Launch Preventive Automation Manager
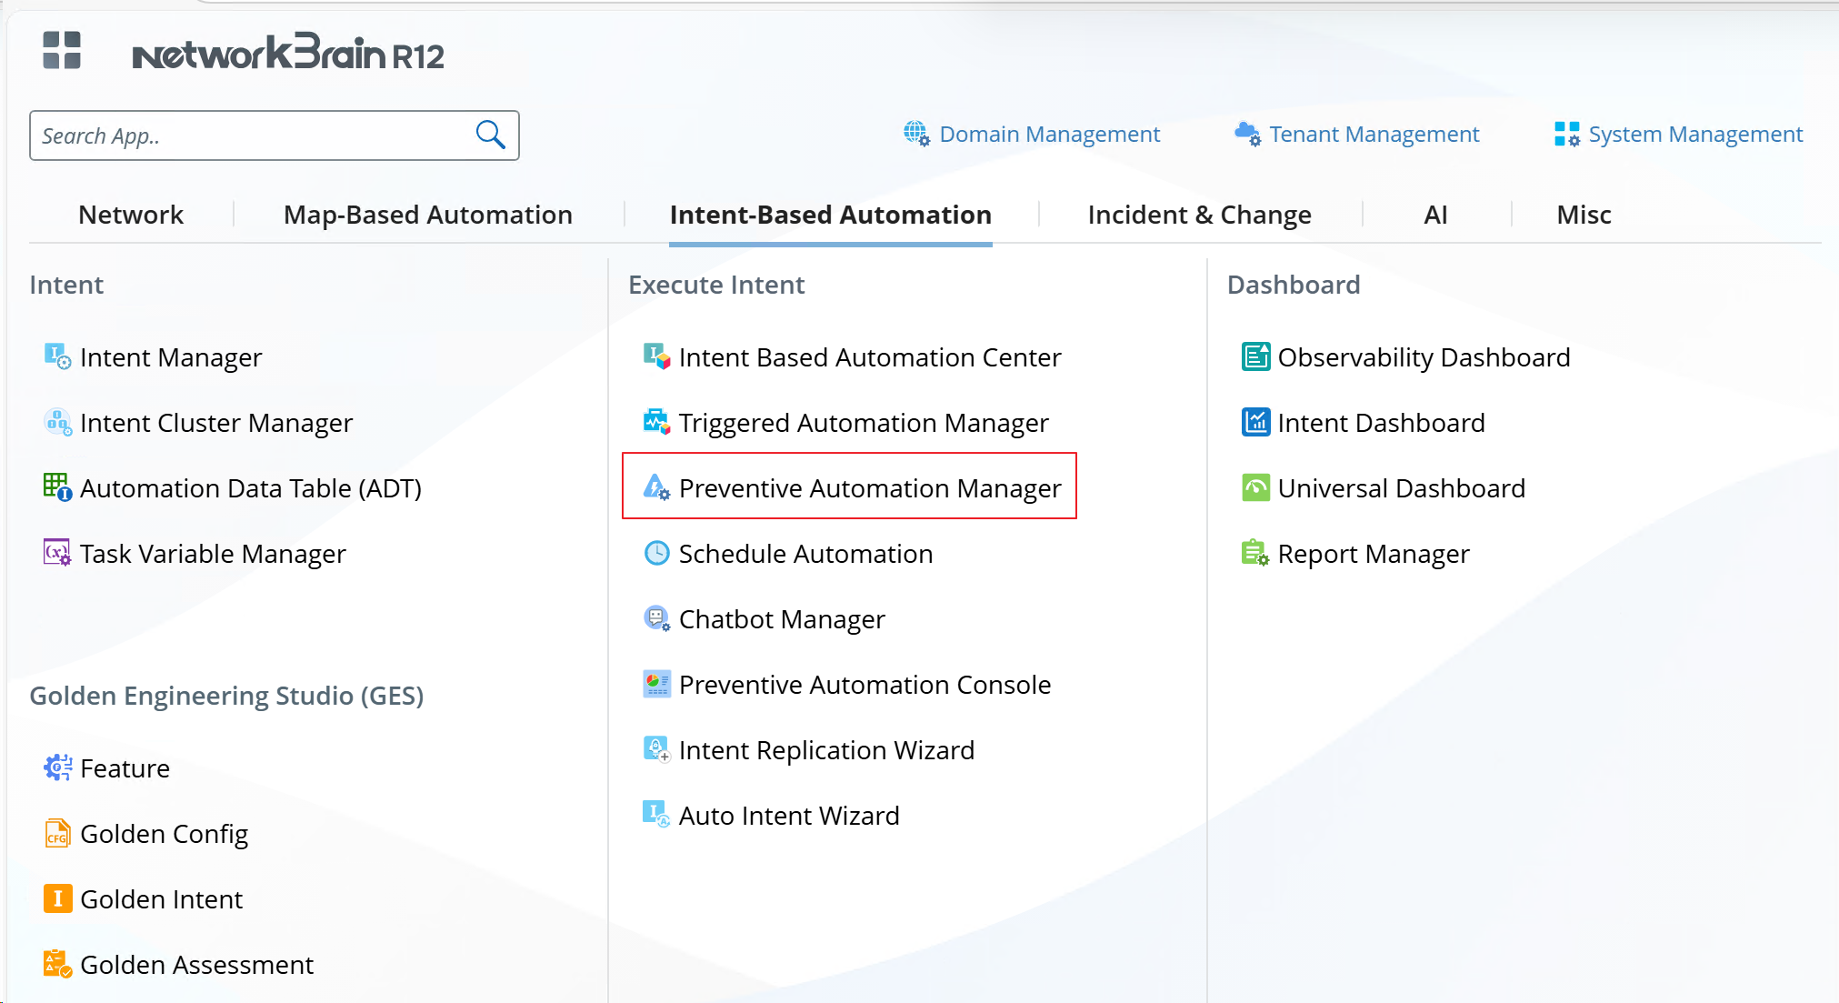Screen dimensions: 1839x1003 pyautogui.click(x=869, y=488)
